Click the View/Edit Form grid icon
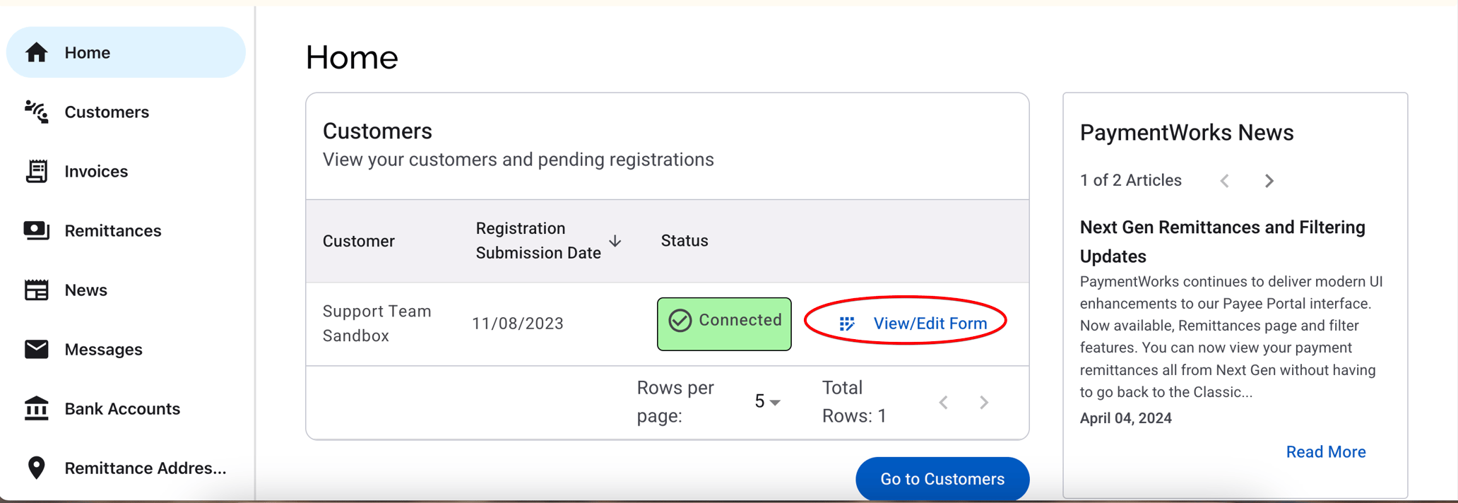 click(x=848, y=322)
